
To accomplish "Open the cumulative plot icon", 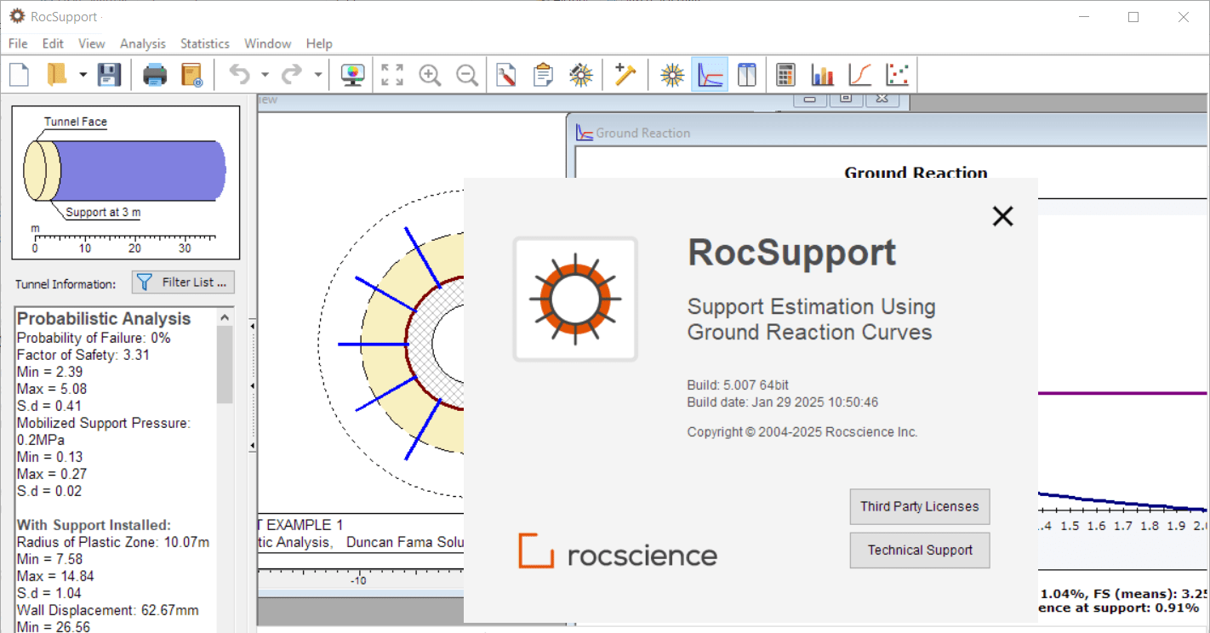I will (x=860, y=75).
